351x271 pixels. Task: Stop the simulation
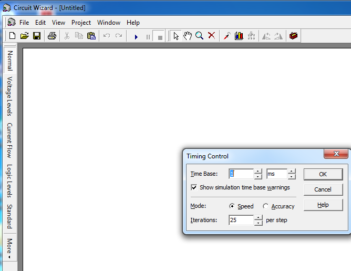tap(160, 37)
